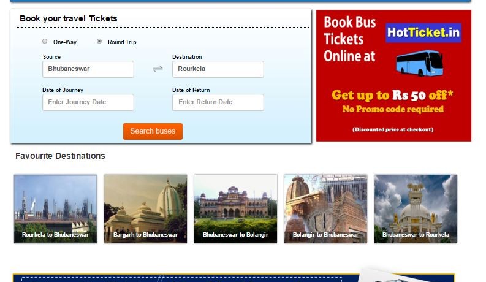This screenshot has height=282, width=486.
Task: Open Rourkela to Bhubaneswar destination thumbnail
Action: click(56, 209)
